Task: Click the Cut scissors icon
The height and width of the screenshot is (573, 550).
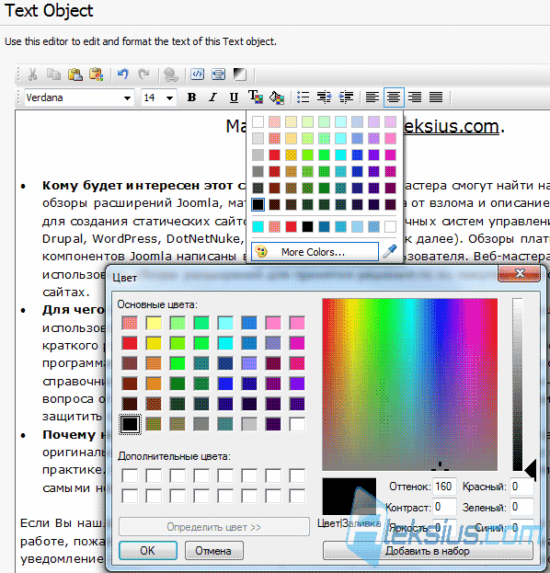Action: tap(32, 74)
